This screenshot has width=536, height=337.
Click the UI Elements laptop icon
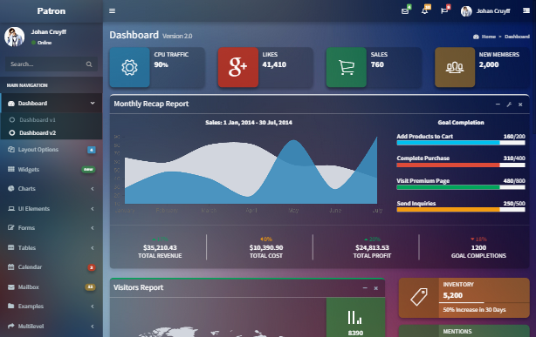[x=11, y=208]
